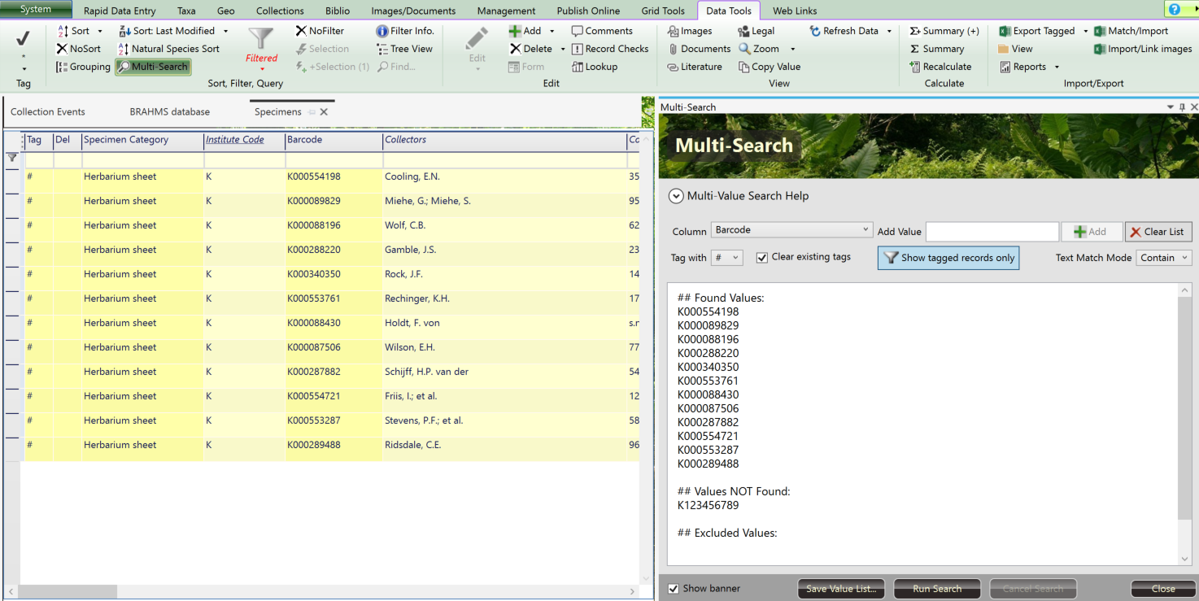Switch to Tree View

(404, 49)
